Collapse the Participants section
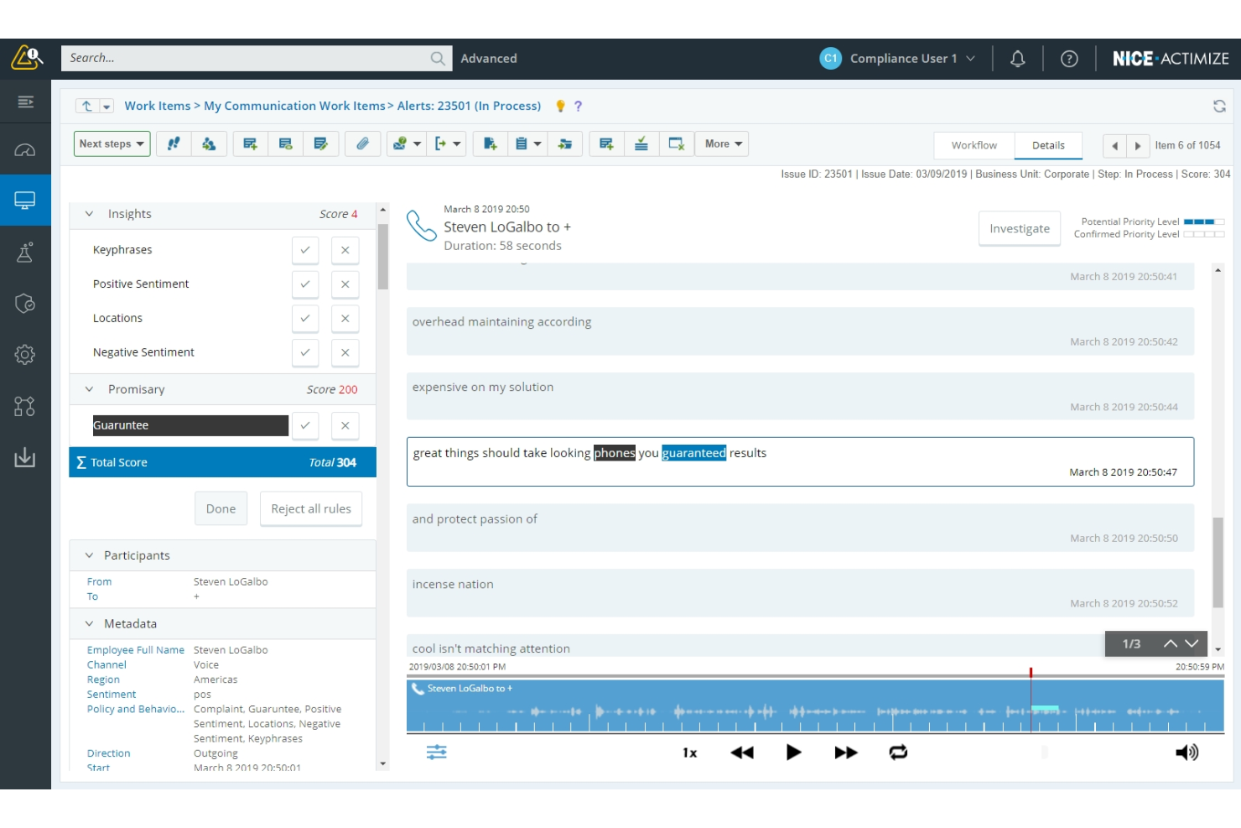 [x=88, y=555]
